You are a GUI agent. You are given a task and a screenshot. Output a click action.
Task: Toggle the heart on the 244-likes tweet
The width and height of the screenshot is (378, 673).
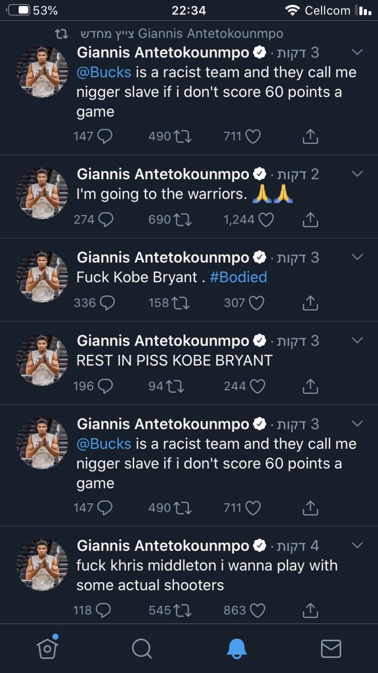(257, 386)
